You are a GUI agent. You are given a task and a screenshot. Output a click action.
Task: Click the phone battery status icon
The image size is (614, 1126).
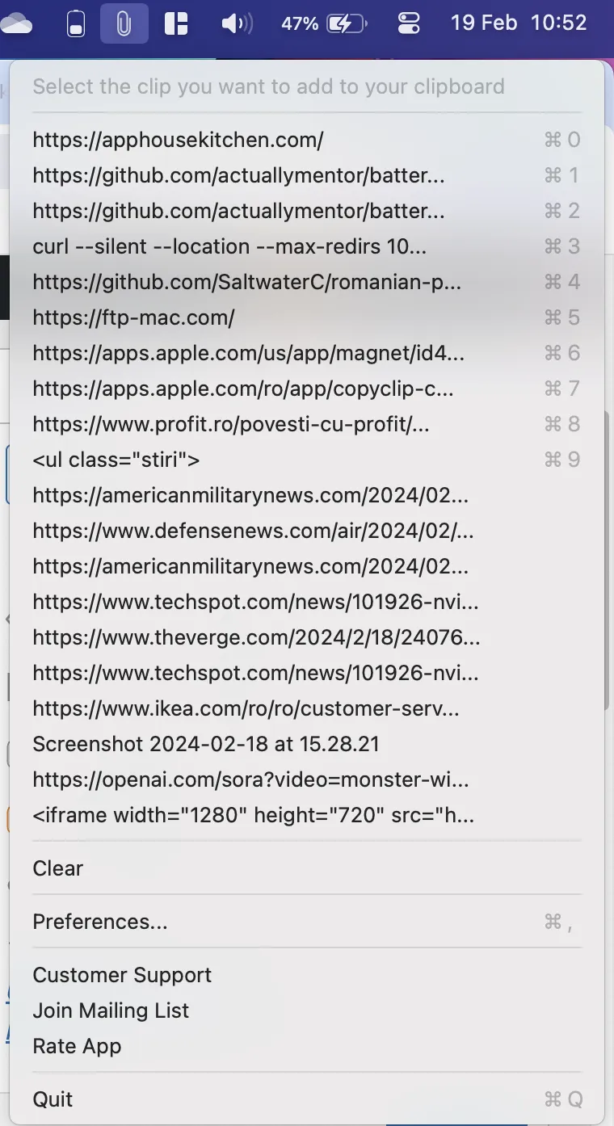click(75, 23)
